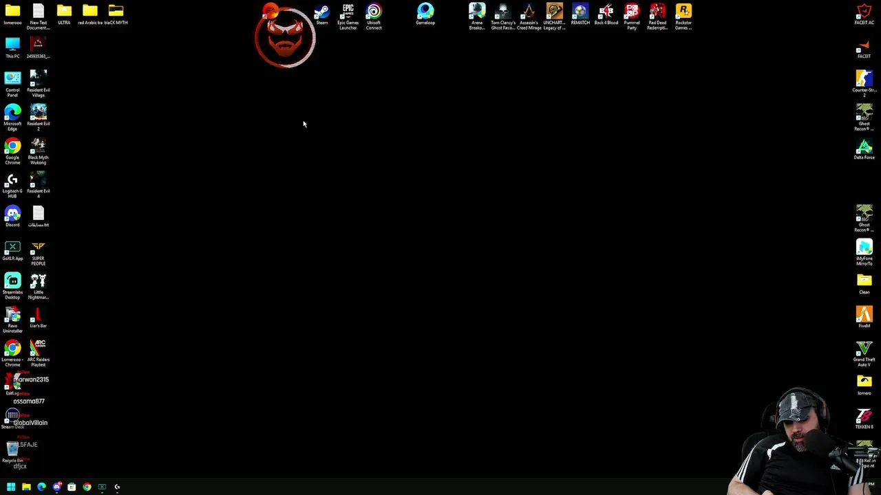Select Resident Evil Village shortcut
Screen dimensions: 881x495
(39, 84)
